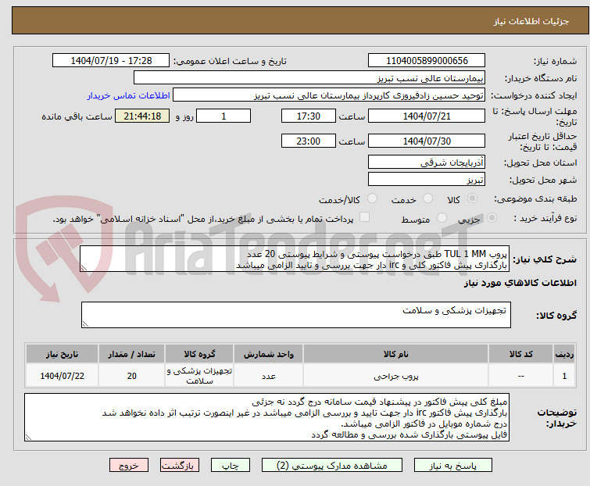Click the پروب جراحی item name cell
Screen dimensions: 590x486
(396, 376)
